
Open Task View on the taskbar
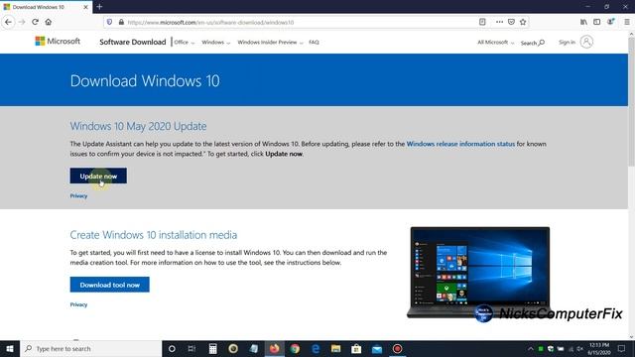[x=191, y=348]
